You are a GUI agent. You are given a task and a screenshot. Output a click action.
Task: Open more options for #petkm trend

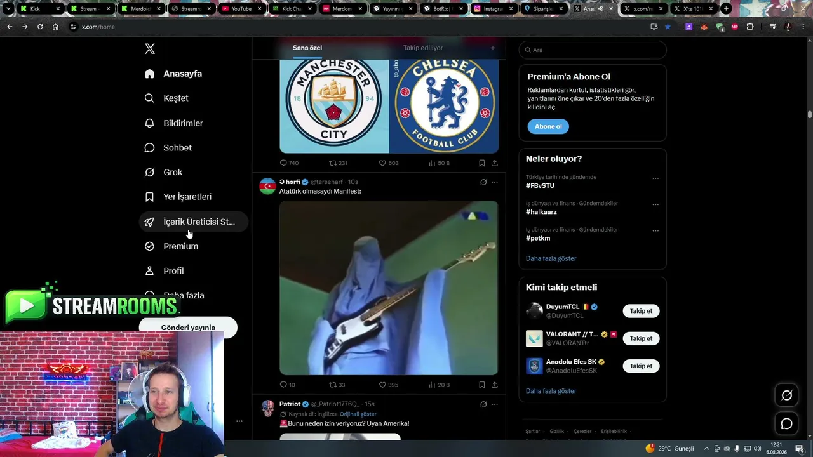pos(655,230)
